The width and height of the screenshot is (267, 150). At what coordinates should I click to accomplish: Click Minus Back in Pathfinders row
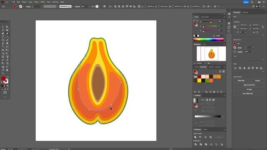tap(222, 145)
